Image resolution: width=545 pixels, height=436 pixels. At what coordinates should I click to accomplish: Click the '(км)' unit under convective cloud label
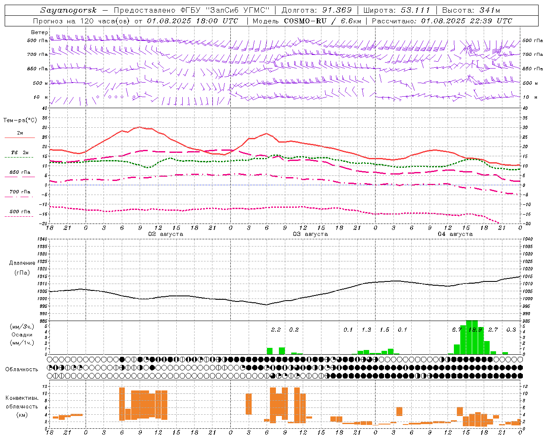point(22,415)
